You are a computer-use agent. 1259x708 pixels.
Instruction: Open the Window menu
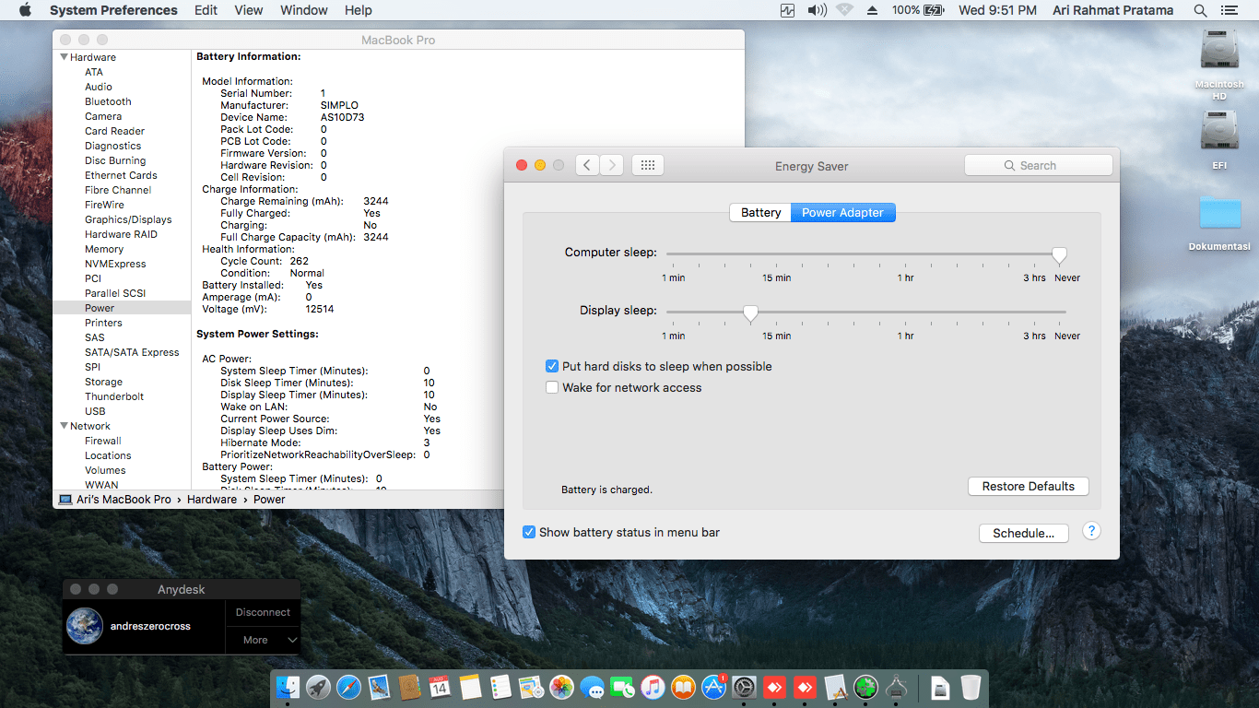tap(303, 10)
